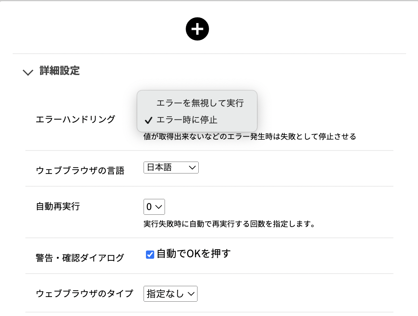
Task: Click the ウェブブラウザの言語 label
Action: (x=80, y=171)
